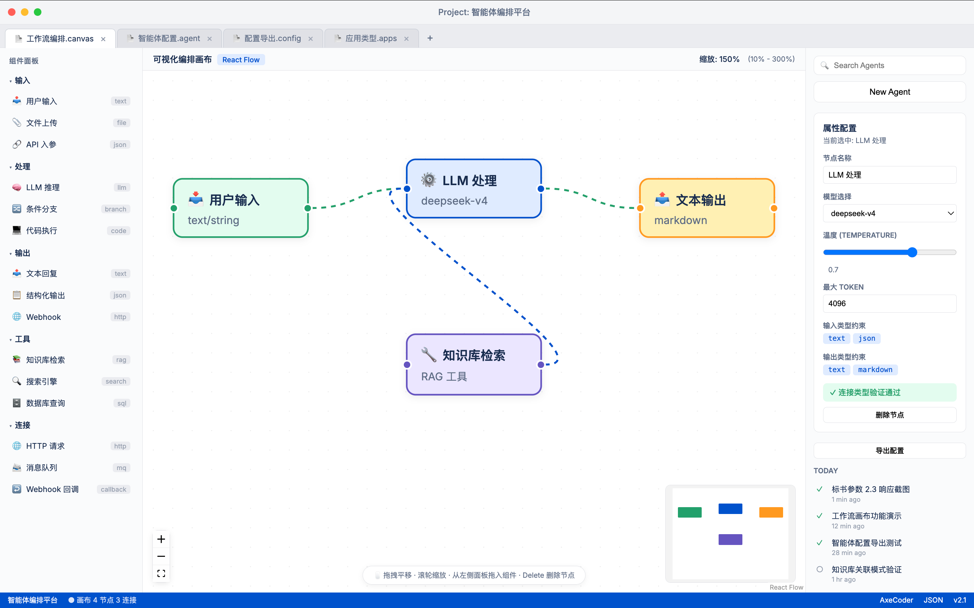Click the New Agent button
974x608 pixels.
[890, 92]
